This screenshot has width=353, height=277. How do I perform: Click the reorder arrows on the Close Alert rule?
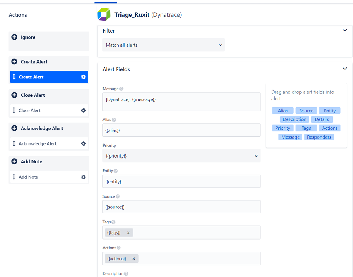[x=14, y=110]
